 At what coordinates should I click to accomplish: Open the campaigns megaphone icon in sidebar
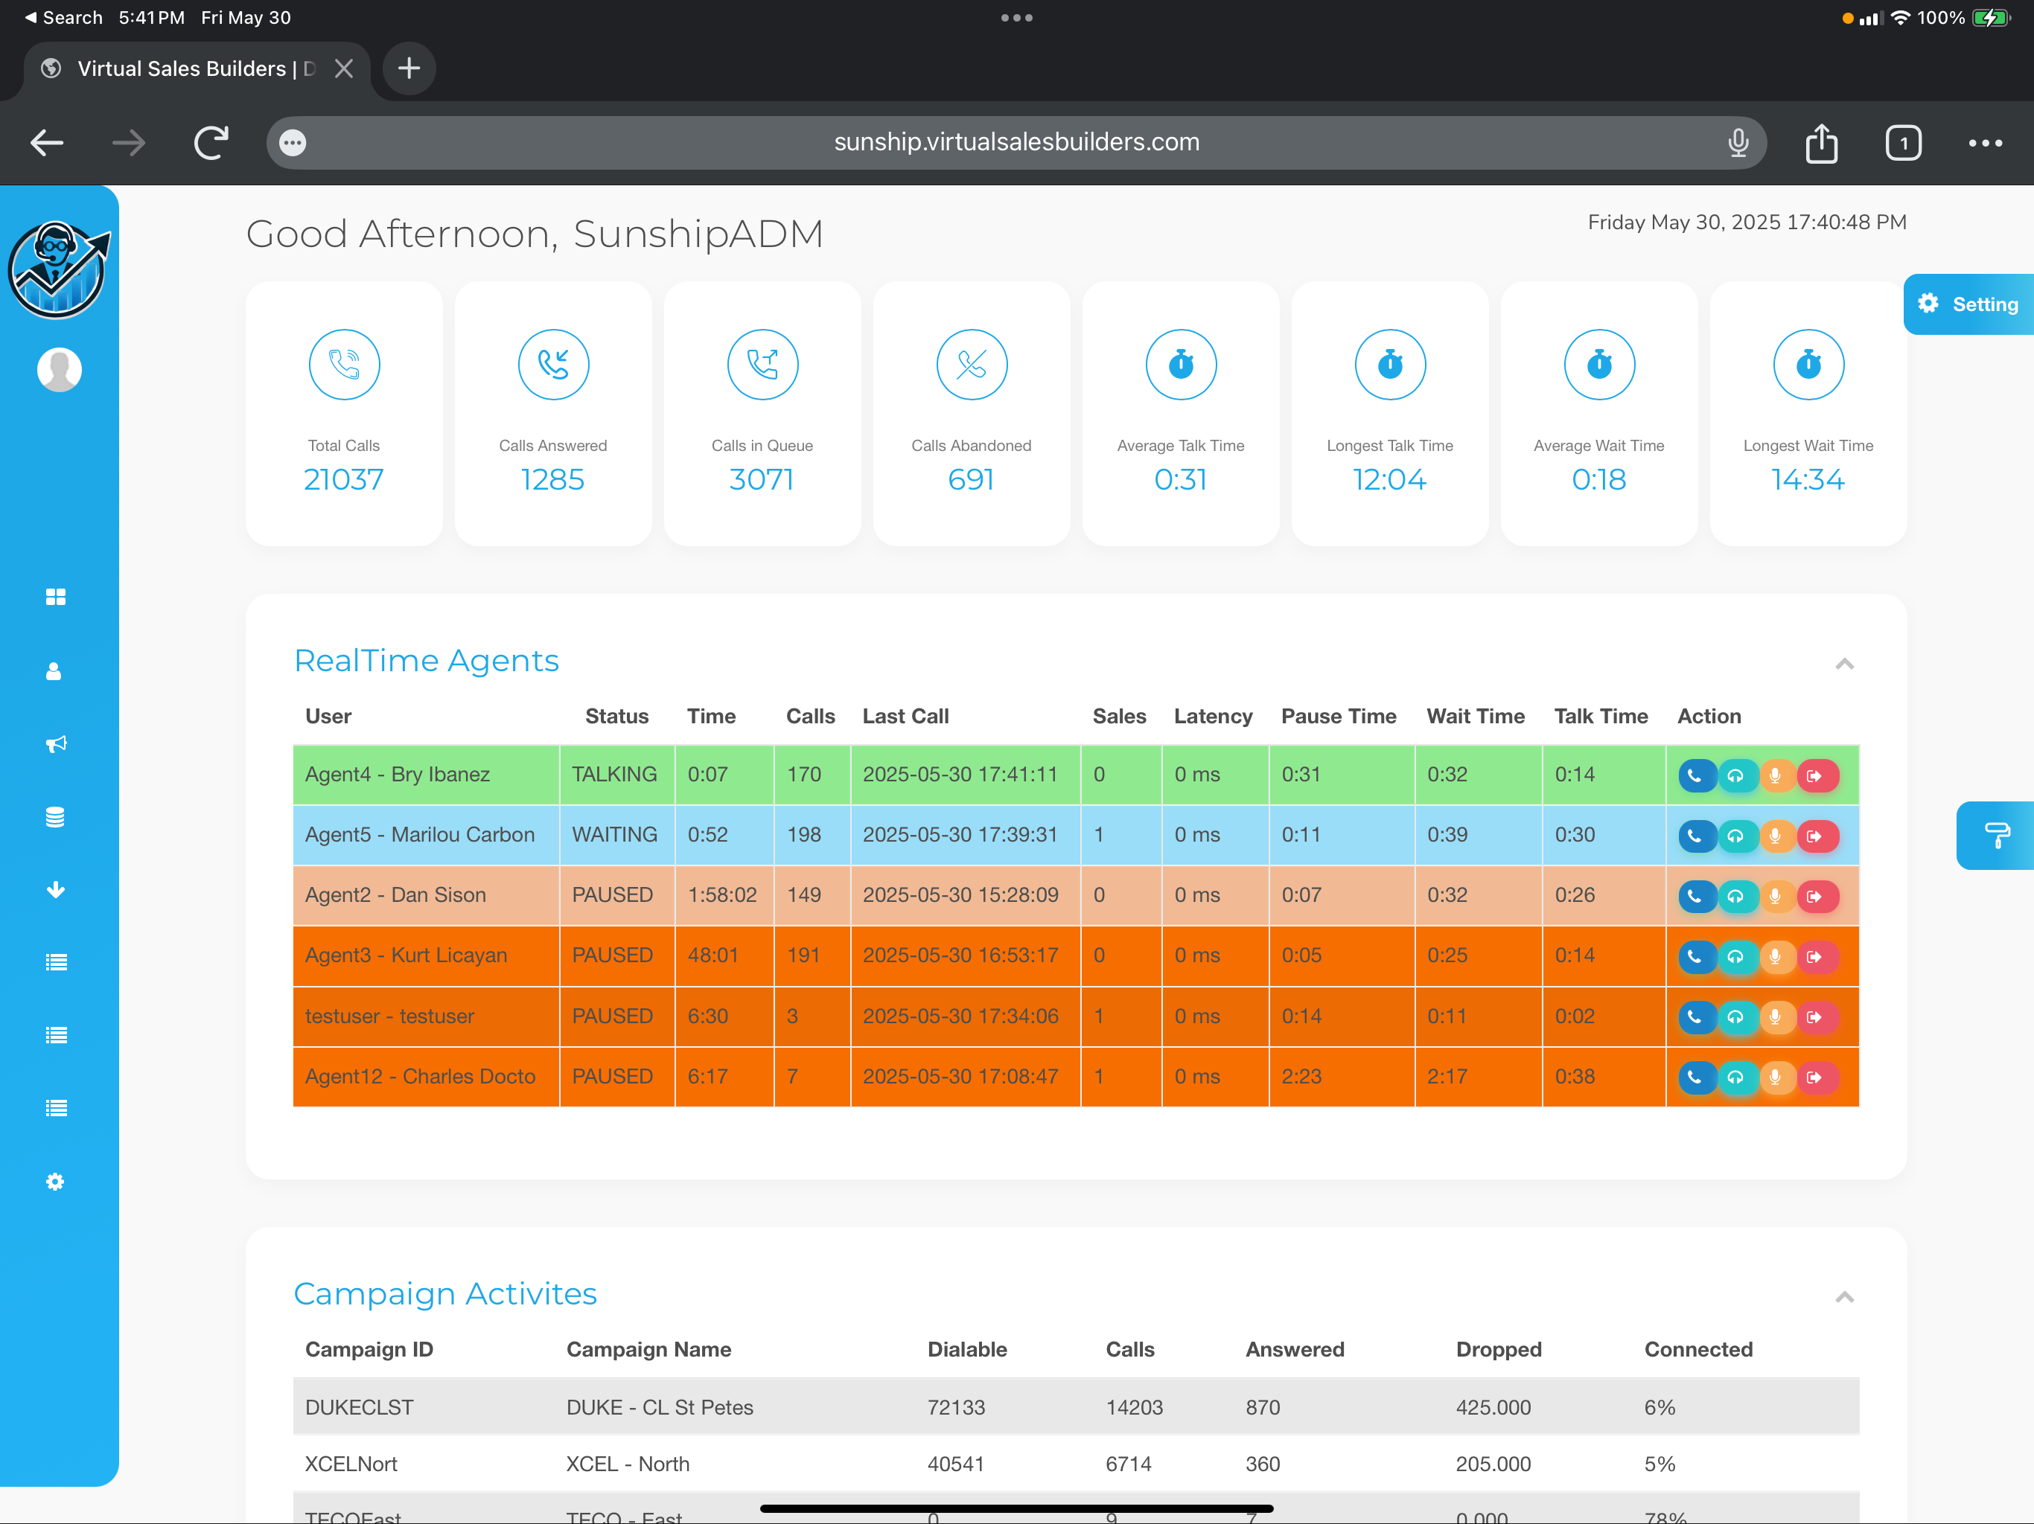56,743
